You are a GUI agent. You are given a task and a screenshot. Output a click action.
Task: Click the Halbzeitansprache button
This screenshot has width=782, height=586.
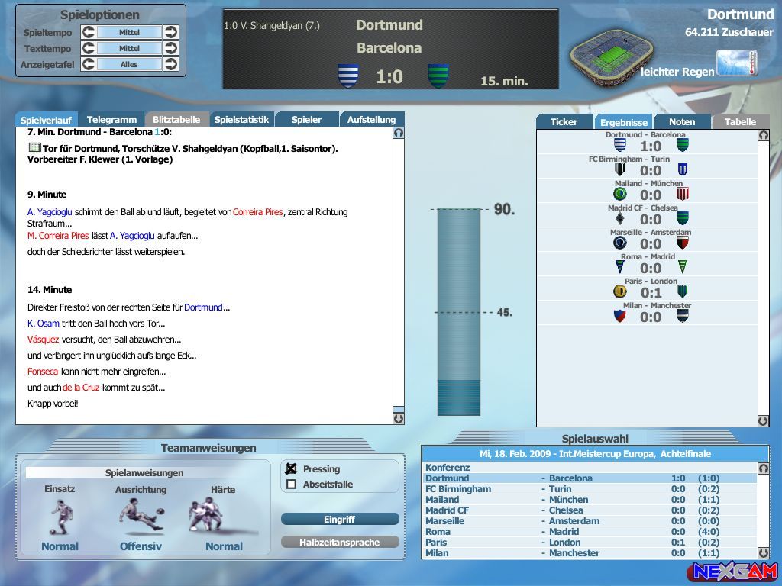(340, 543)
